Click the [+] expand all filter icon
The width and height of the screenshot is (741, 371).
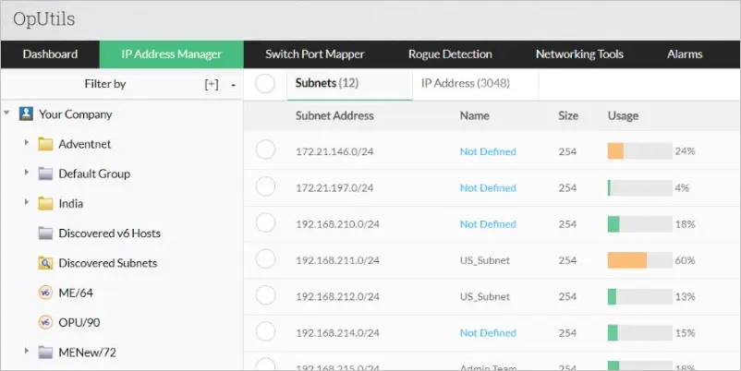(x=212, y=84)
